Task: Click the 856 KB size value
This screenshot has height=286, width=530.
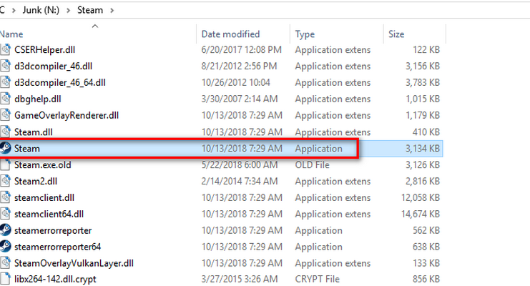Action: (426, 280)
